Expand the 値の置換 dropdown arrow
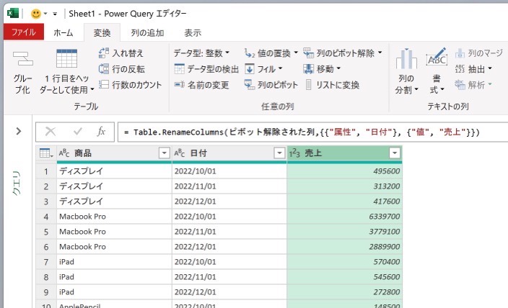The width and height of the screenshot is (508, 308). click(296, 53)
